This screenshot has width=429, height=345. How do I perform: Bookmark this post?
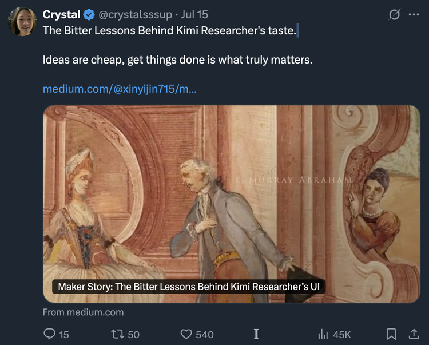[391, 334]
